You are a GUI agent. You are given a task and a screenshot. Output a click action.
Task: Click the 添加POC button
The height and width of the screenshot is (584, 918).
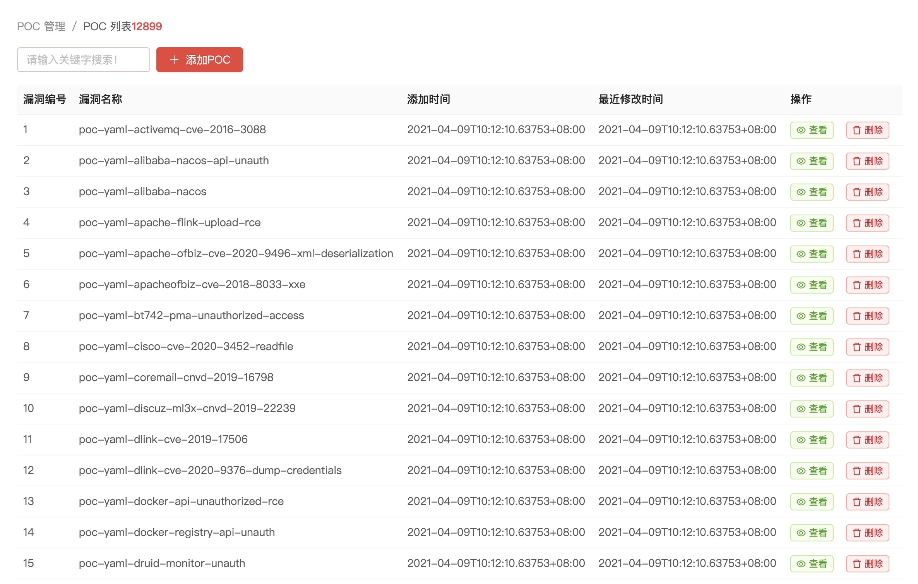[x=199, y=60]
